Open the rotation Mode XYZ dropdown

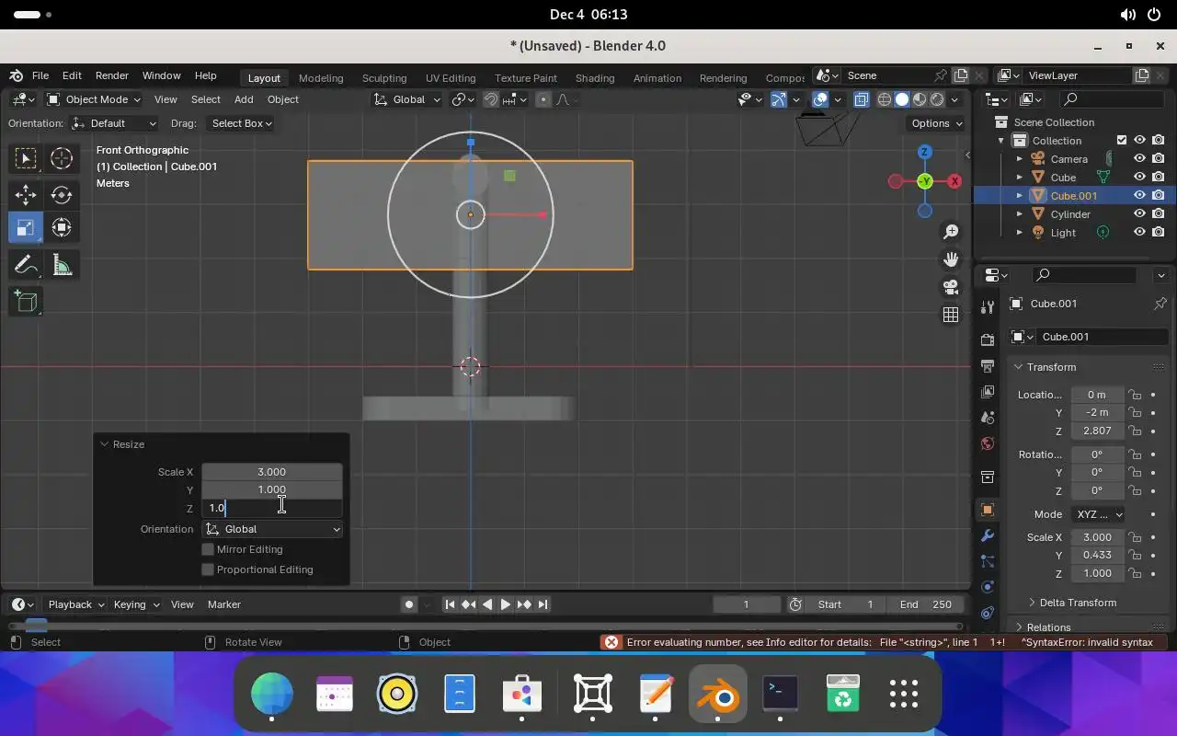click(1097, 514)
